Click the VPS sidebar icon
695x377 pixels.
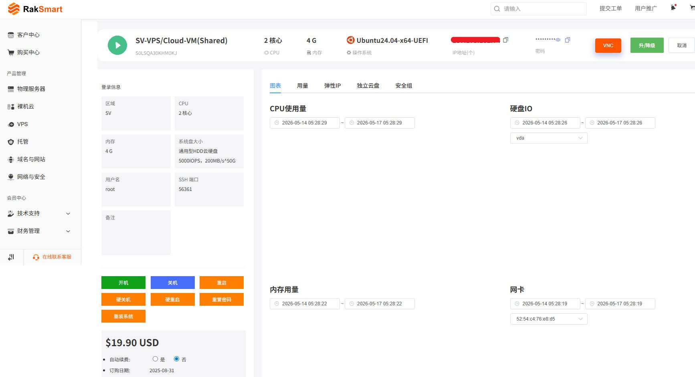click(11, 124)
